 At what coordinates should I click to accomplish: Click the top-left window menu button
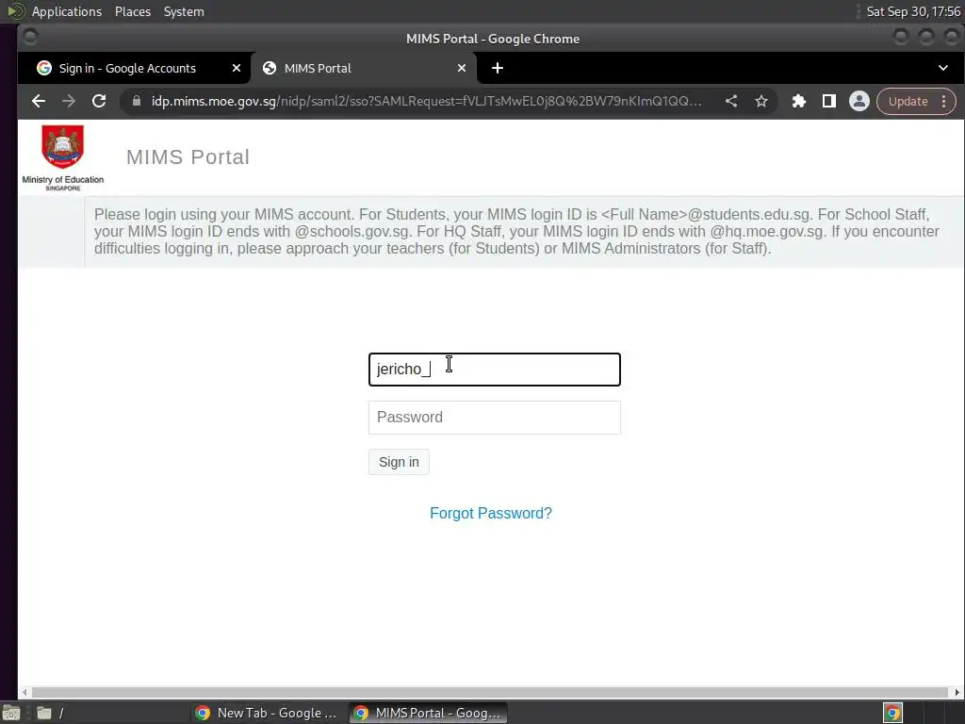[30, 38]
